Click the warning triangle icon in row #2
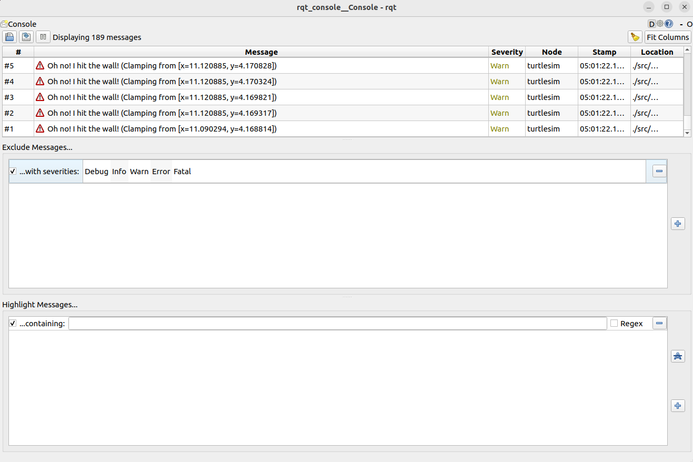The width and height of the screenshot is (693, 462). click(40, 113)
